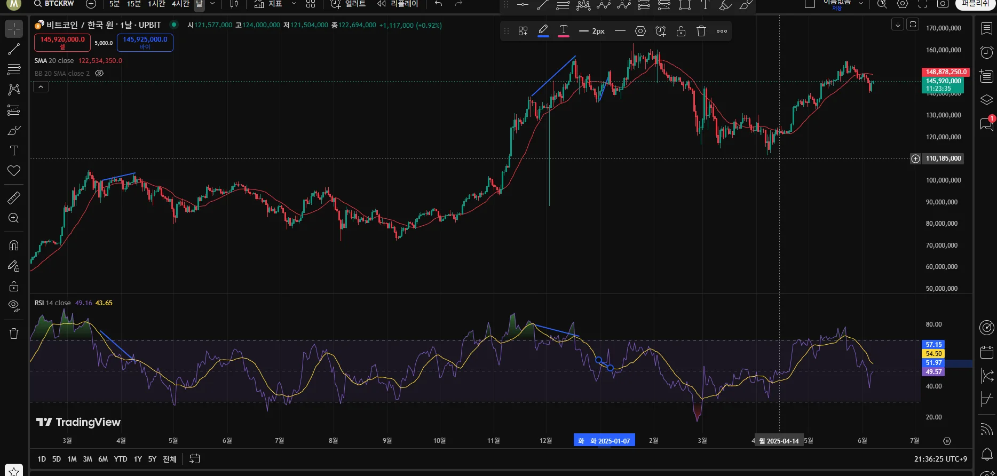Toggle hide all drawings eye icon
The image size is (997, 476).
click(14, 306)
